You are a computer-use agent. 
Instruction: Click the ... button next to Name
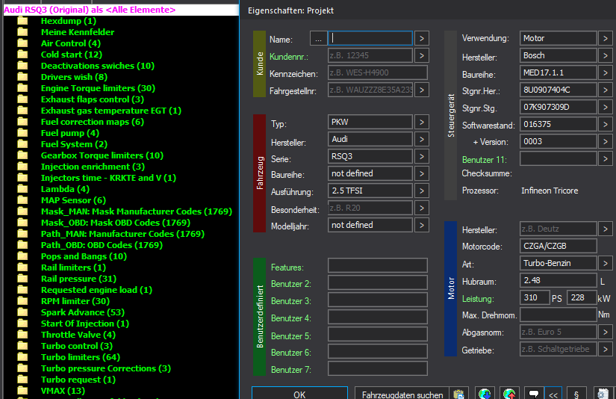[x=318, y=39]
